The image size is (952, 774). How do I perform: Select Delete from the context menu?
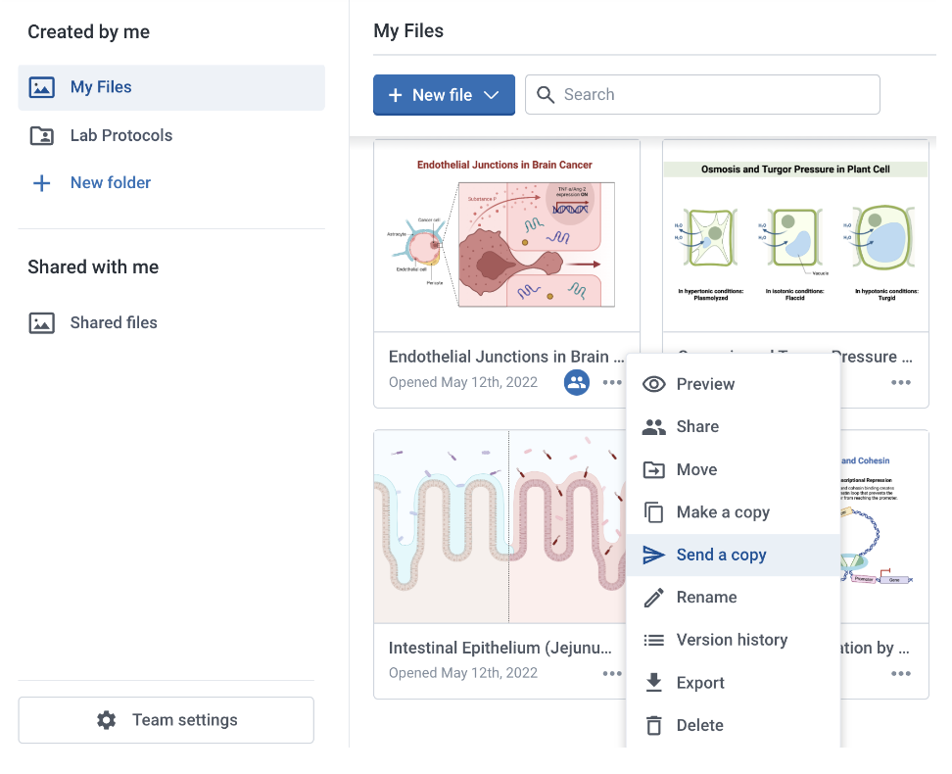pyautogui.click(x=733, y=725)
